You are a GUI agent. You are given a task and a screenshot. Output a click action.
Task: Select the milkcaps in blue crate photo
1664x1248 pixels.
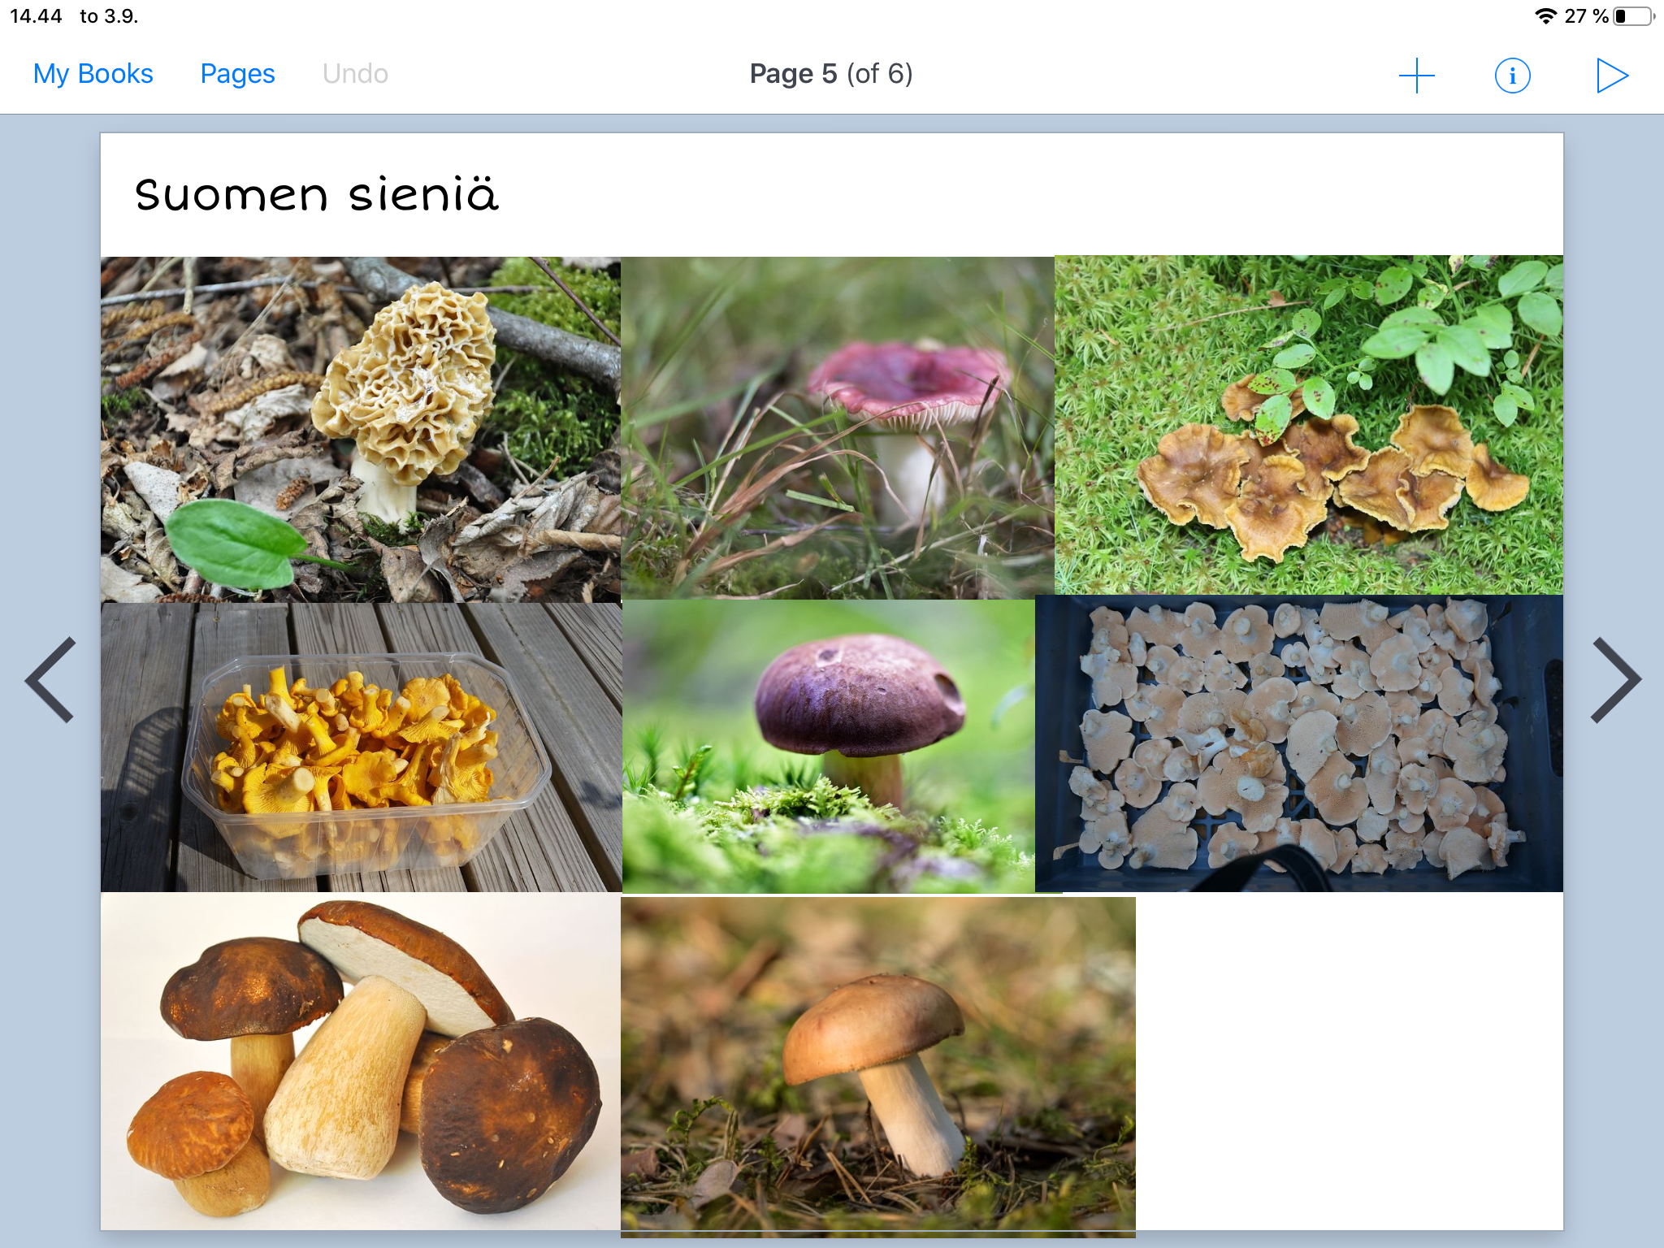click(1298, 743)
